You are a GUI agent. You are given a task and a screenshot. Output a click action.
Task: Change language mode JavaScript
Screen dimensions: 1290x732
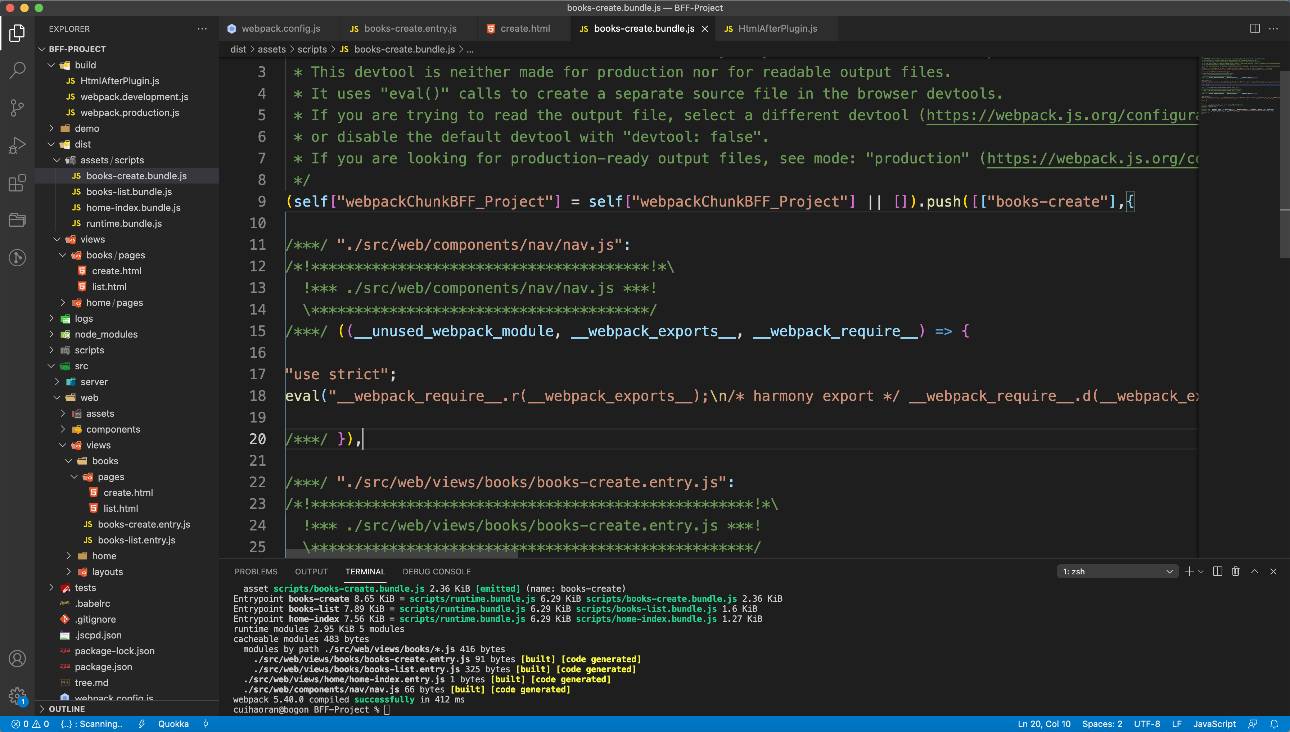[x=1214, y=724]
